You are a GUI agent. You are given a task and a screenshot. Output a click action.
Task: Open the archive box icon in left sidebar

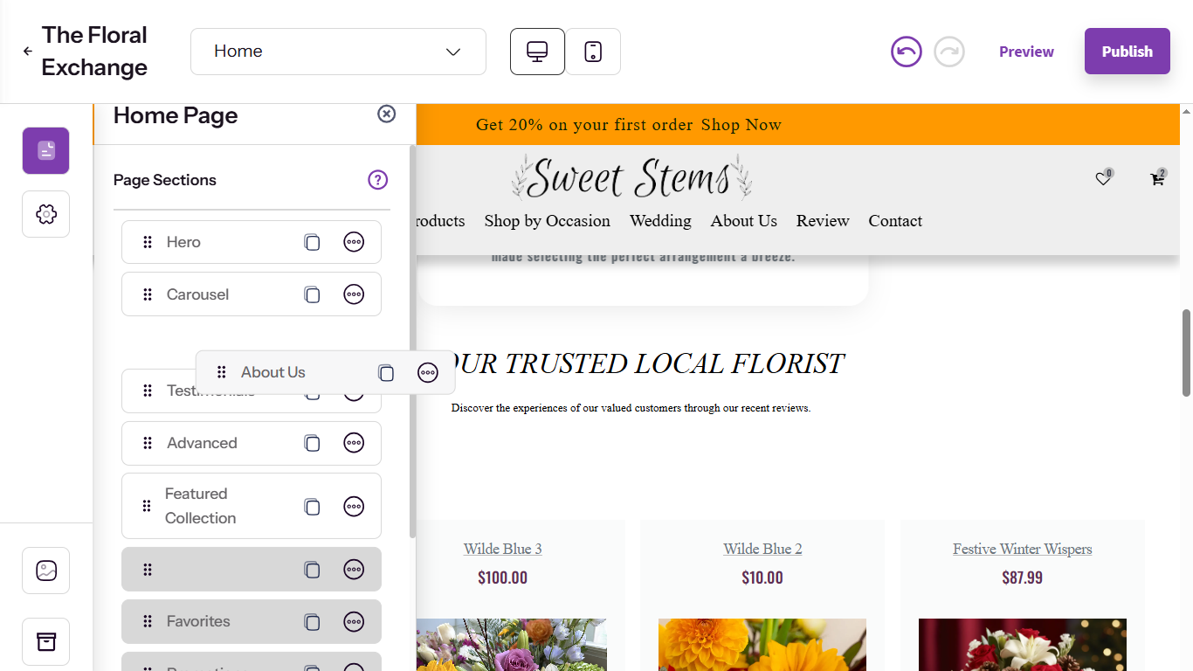(45, 642)
